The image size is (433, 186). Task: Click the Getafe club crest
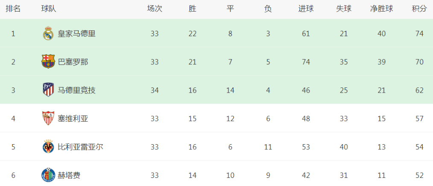click(48, 174)
